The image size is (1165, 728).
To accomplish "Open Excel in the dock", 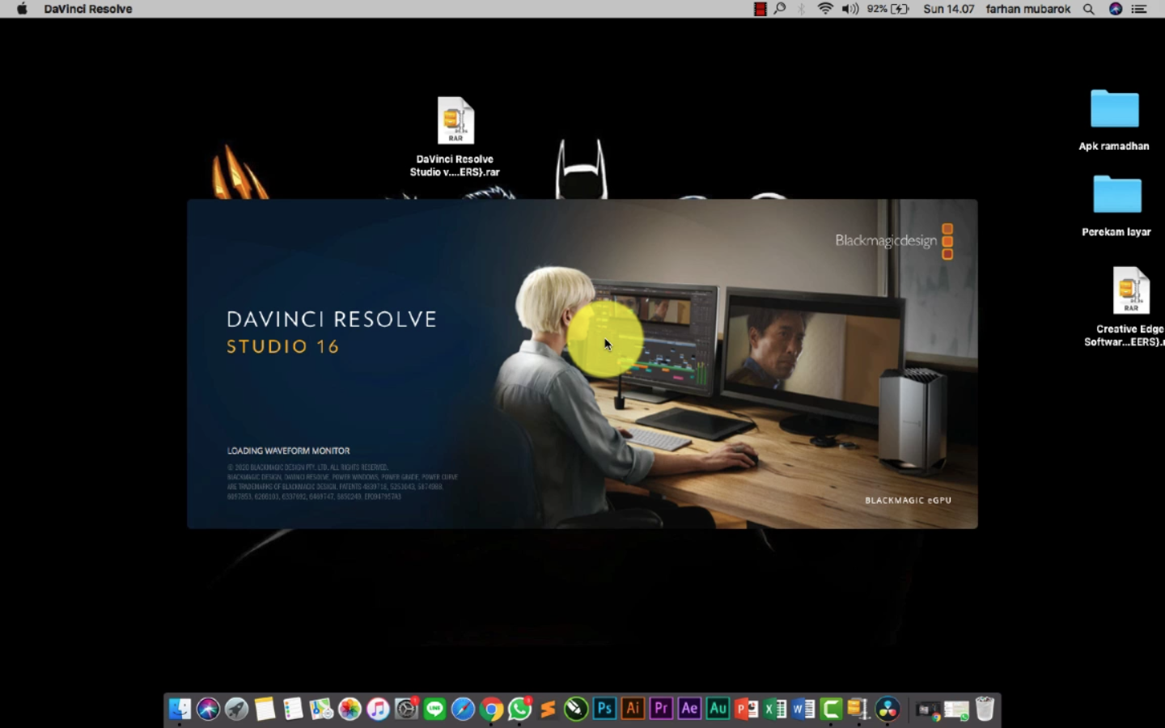I will (x=774, y=709).
